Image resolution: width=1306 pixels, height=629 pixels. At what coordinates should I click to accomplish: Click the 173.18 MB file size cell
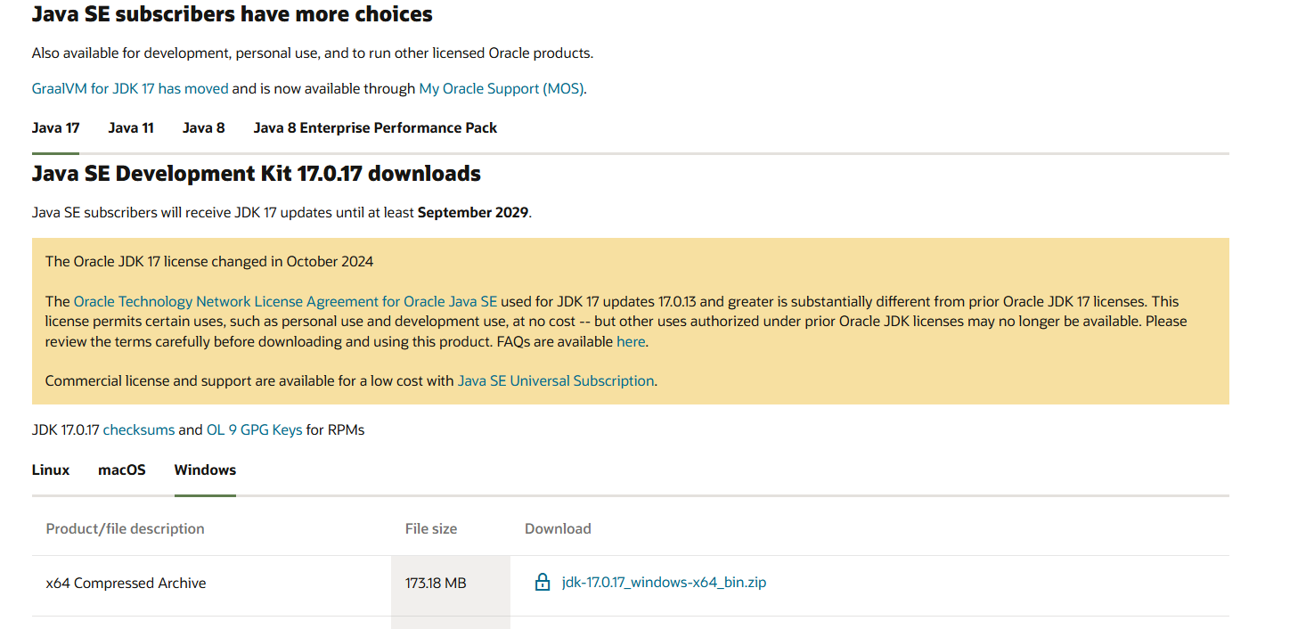coord(436,583)
